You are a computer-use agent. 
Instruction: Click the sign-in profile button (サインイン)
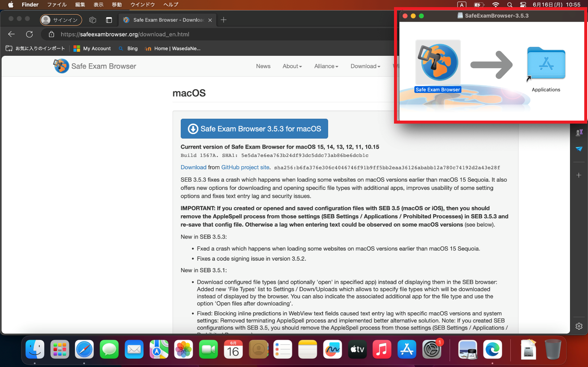61,20
